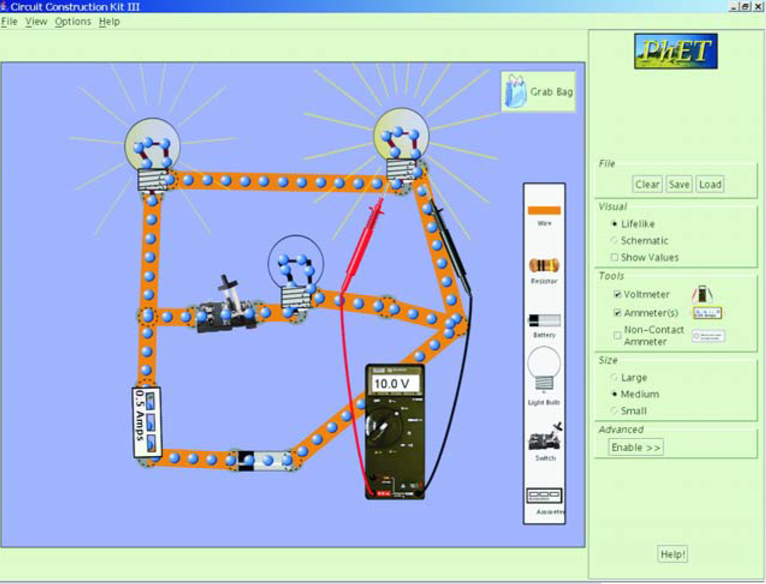Open the Grab Bag

tap(538, 92)
